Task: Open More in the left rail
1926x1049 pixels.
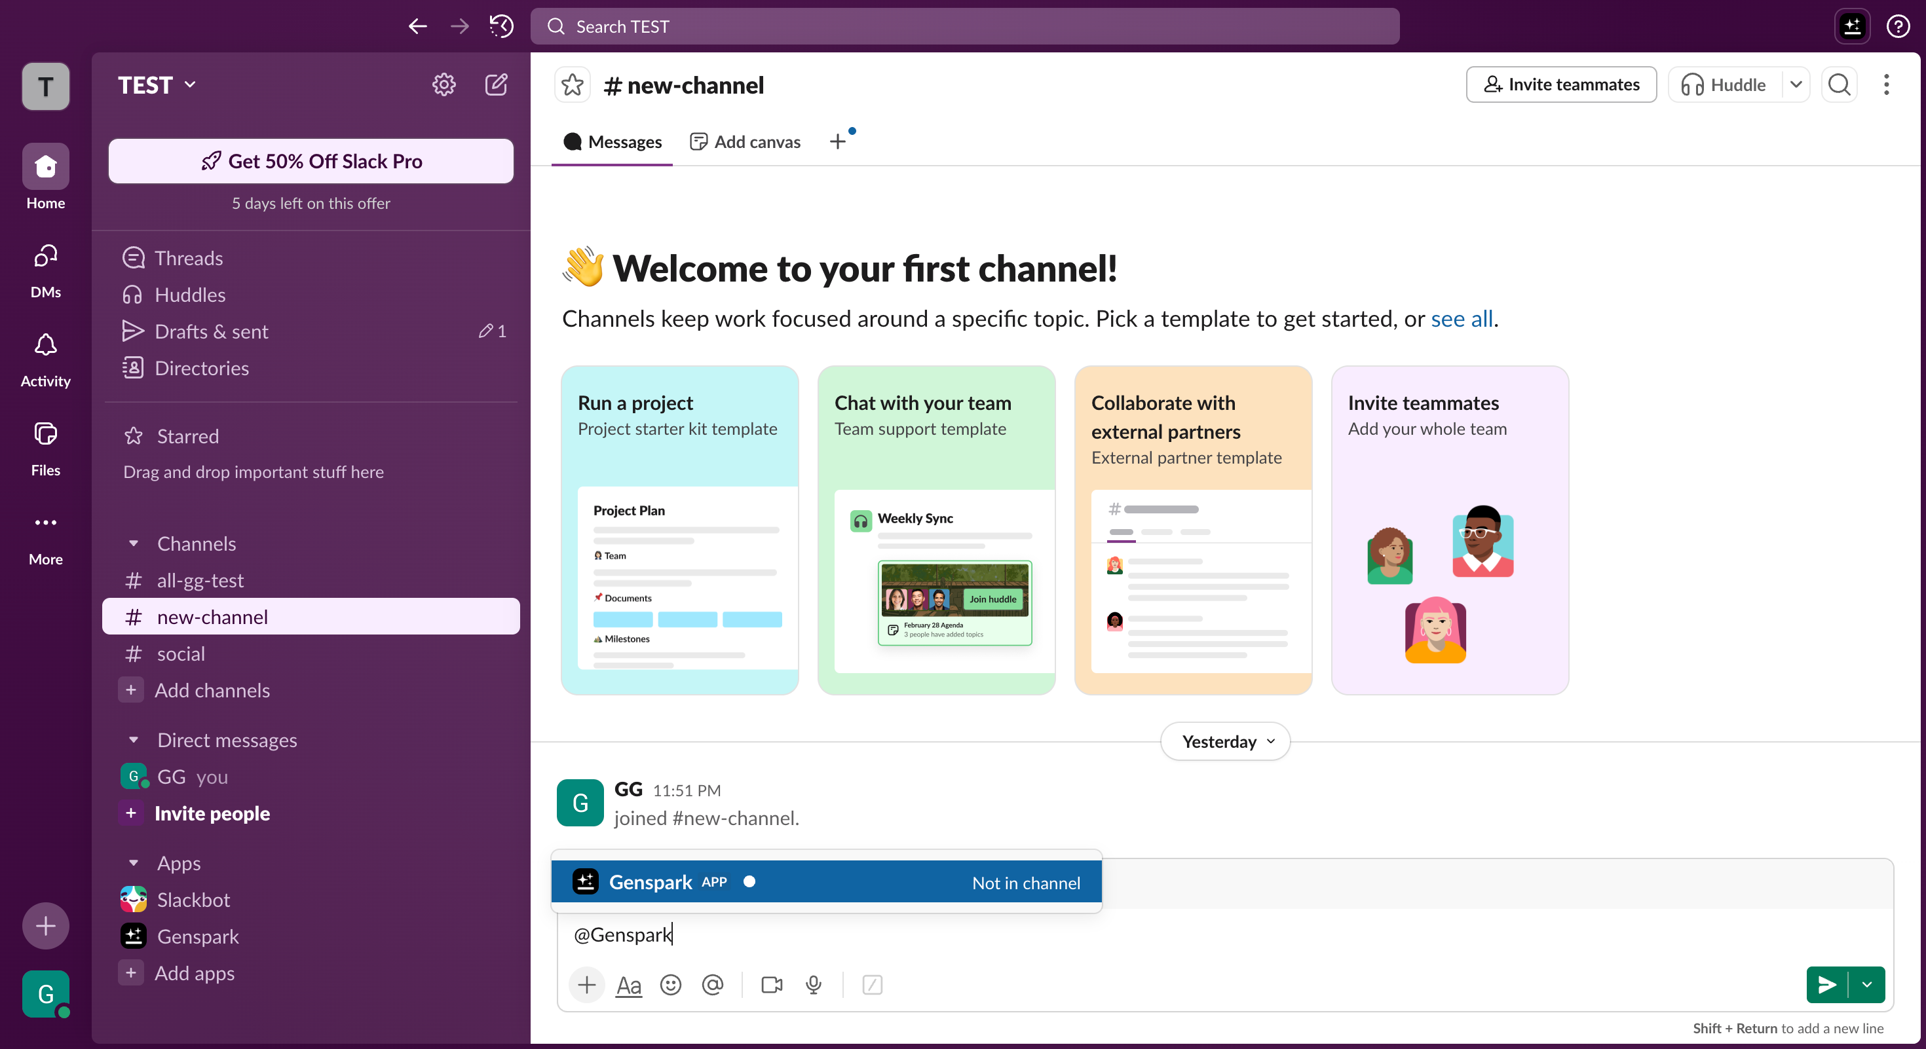Action: [x=46, y=538]
